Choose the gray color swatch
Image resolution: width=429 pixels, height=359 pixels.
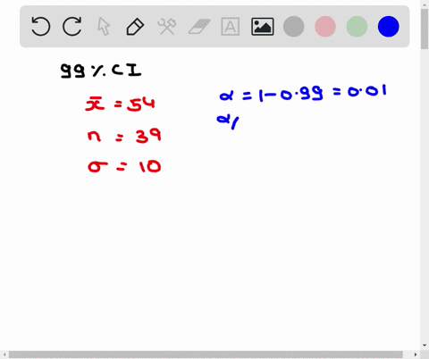tap(294, 27)
